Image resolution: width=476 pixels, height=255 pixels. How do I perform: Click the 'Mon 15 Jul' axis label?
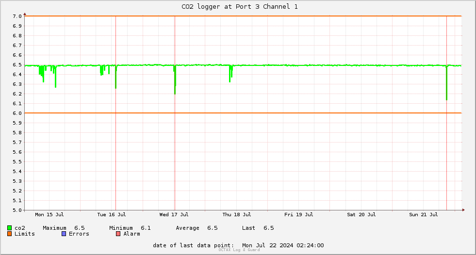tap(49, 214)
